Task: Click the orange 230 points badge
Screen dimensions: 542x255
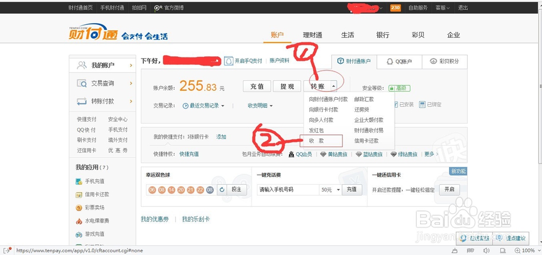Action: [x=395, y=8]
